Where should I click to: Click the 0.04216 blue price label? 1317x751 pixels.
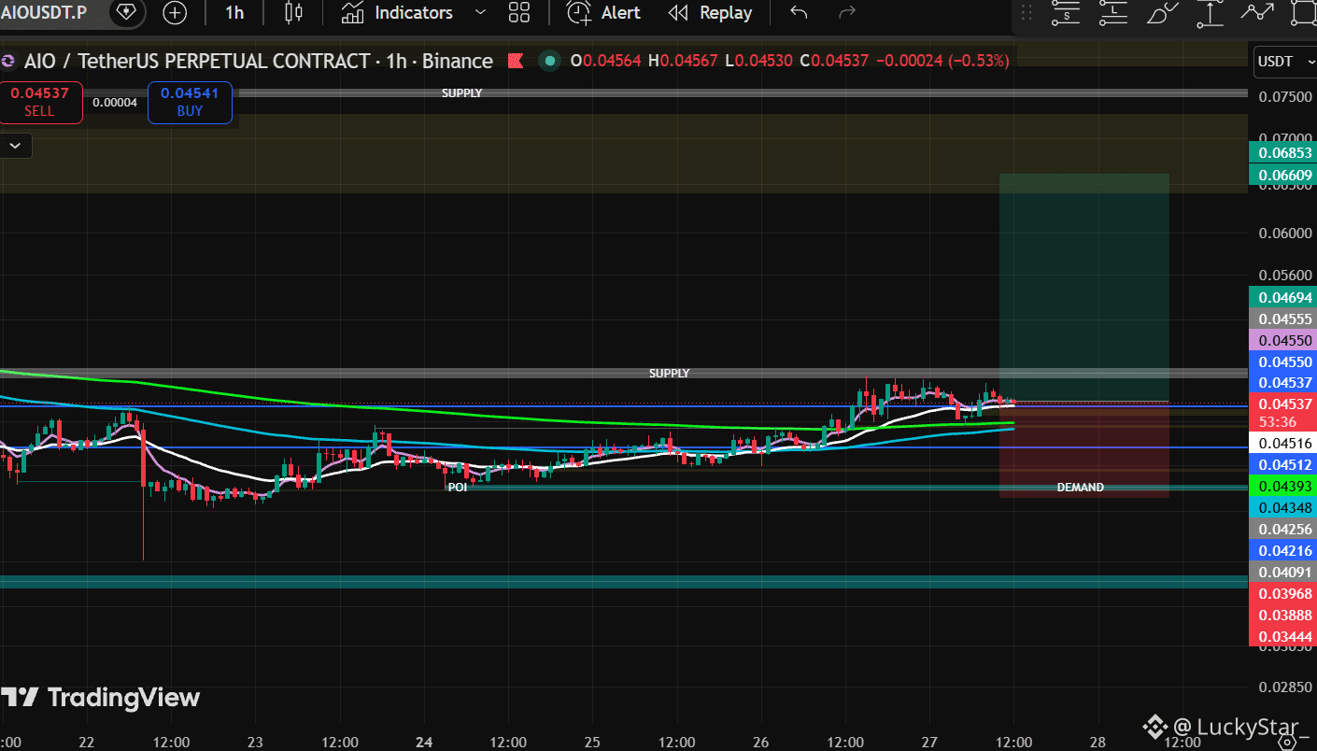click(1285, 551)
